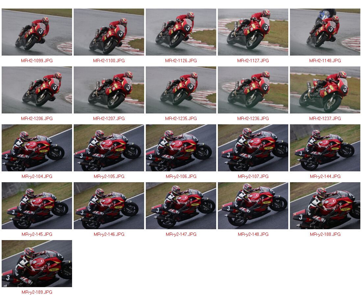
Task: Select the MR-f2-1127.JPG link text
Action: (x=253, y=61)
